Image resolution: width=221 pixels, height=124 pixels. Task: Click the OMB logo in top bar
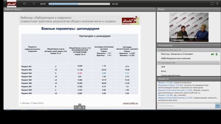click(x=11, y=4)
